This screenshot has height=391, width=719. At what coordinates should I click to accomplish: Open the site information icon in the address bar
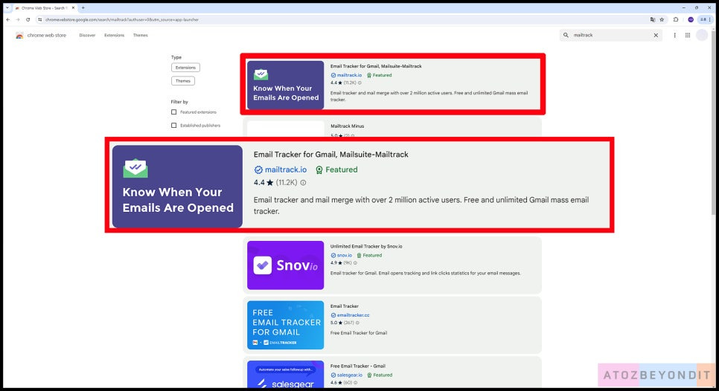click(x=40, y=19)
